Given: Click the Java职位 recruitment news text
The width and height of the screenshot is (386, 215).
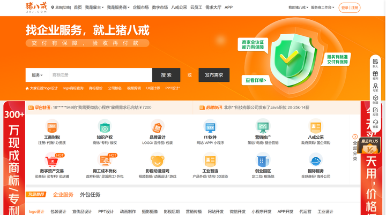Looking at the screenshot, I should pyautogui.click(x=266, y=107).
